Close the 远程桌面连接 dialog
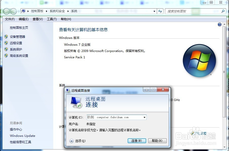Image resolution: width=229 pixels, height=151 pixels. (x=163, y=90)
